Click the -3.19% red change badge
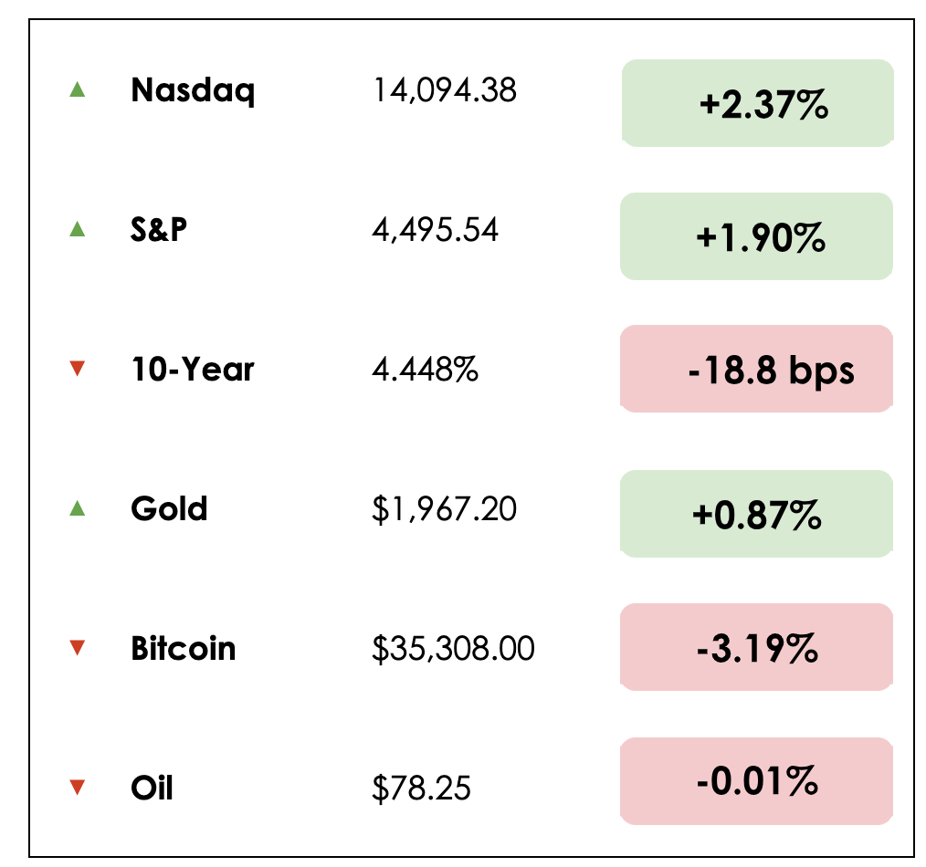The width and height of the screenshot is (926, 867). click(757, 647)
